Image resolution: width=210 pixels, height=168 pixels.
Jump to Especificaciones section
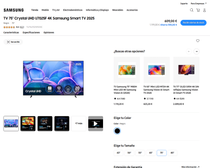(x=31, y=32)
